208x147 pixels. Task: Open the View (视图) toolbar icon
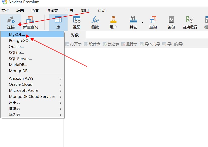(x=77, y=19)
